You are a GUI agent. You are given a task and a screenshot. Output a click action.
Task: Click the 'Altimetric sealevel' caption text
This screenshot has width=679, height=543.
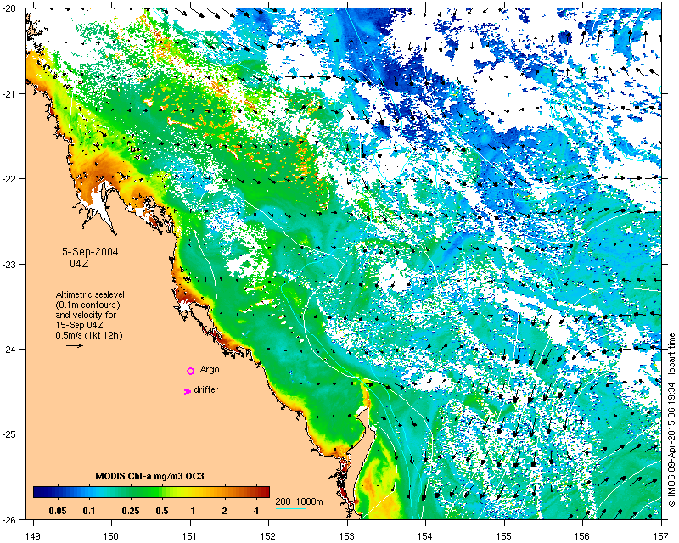point(90,294)
